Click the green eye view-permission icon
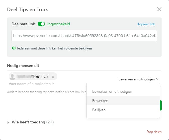This screenshot has height=140, width=169. [x=13, y=48]
